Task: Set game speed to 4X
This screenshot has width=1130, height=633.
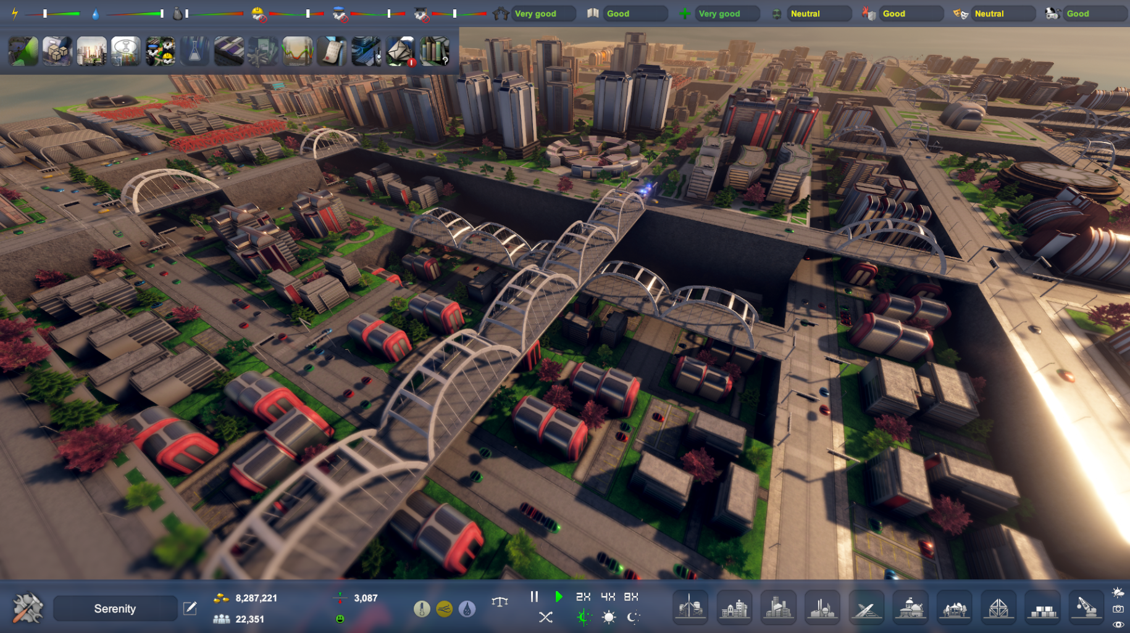Action: [608, 597]
